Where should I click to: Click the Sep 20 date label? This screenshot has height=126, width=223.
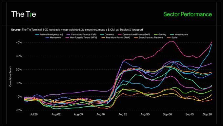tap(207, 114)
